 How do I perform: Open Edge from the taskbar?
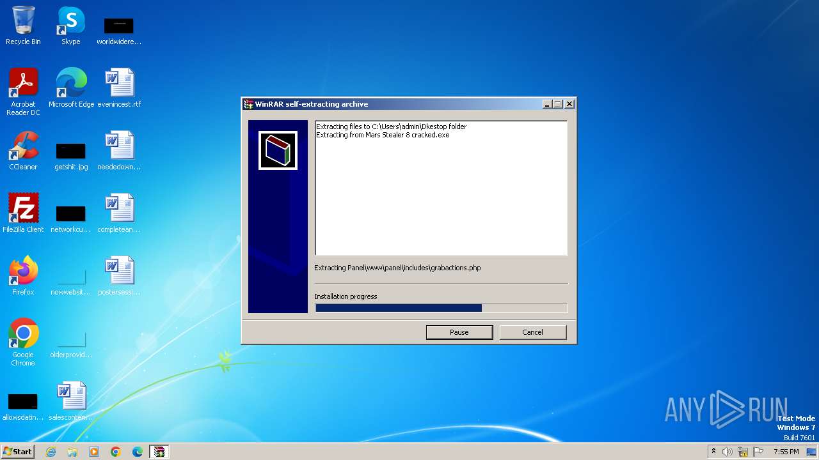pos(138,452)
